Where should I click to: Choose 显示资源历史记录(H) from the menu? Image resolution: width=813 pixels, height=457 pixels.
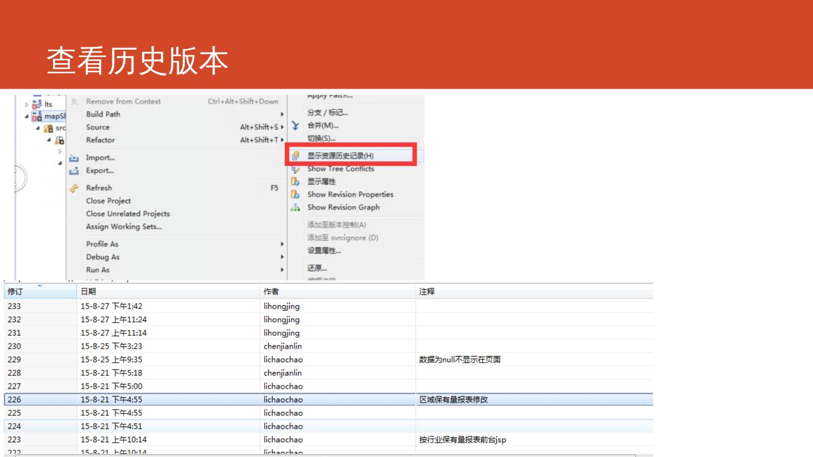pos(340,156)
